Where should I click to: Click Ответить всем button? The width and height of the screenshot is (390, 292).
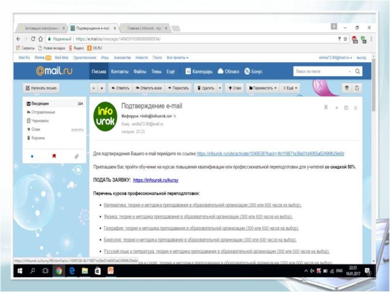pos(149,88)
